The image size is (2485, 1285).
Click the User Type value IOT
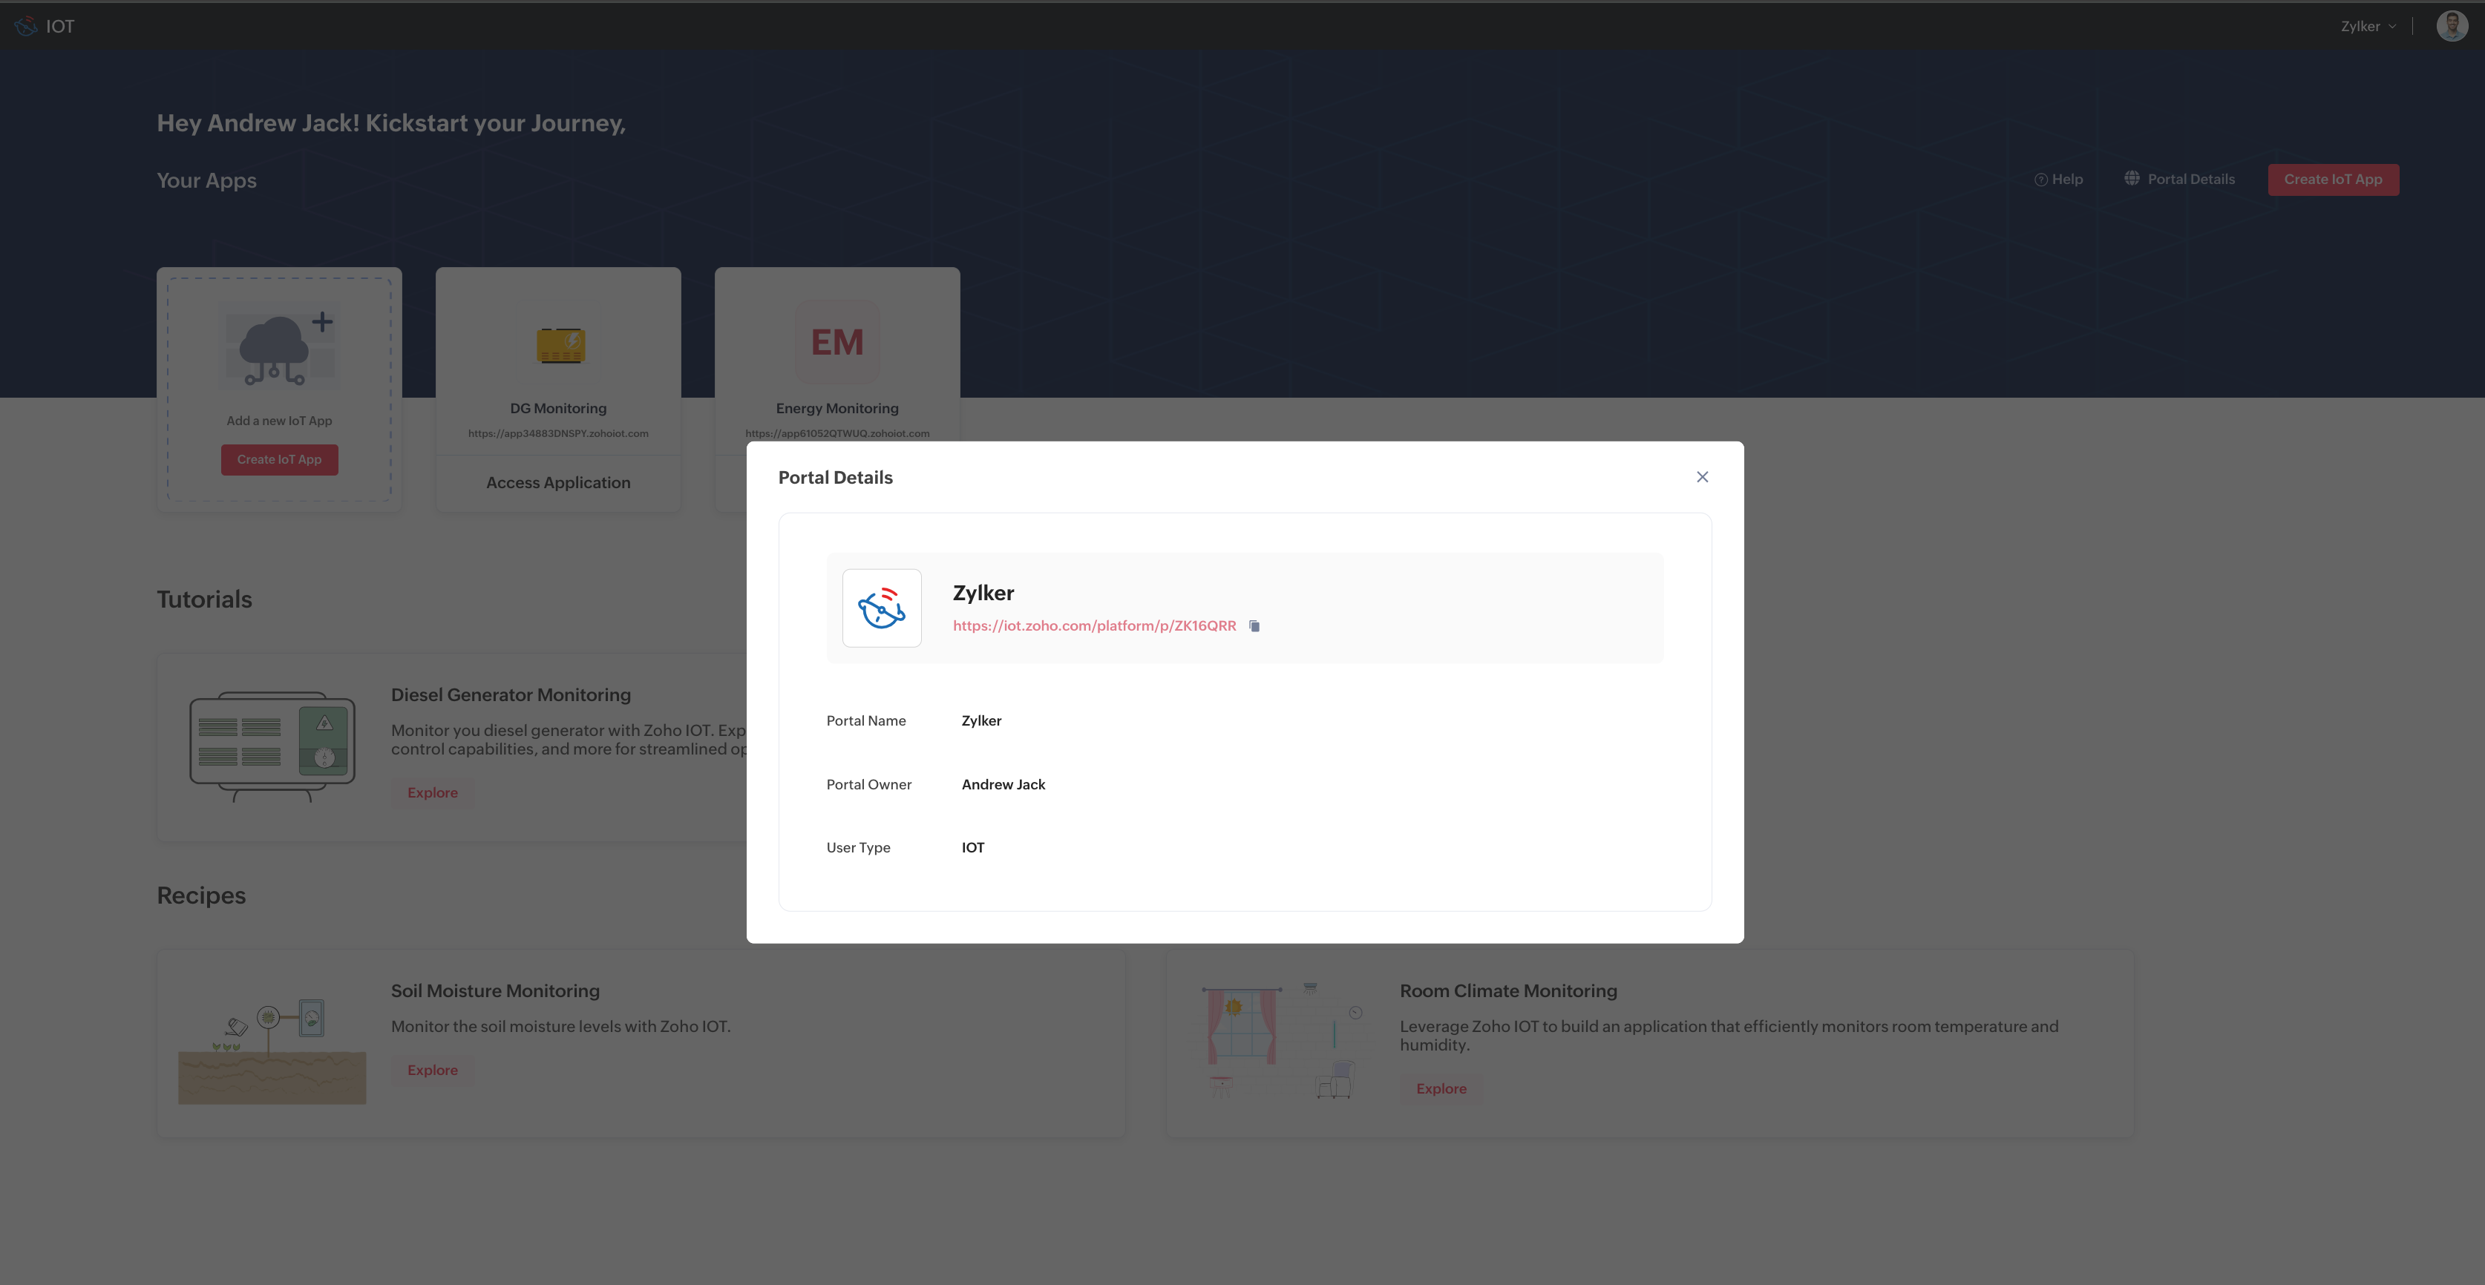click(x=973, y=847)
